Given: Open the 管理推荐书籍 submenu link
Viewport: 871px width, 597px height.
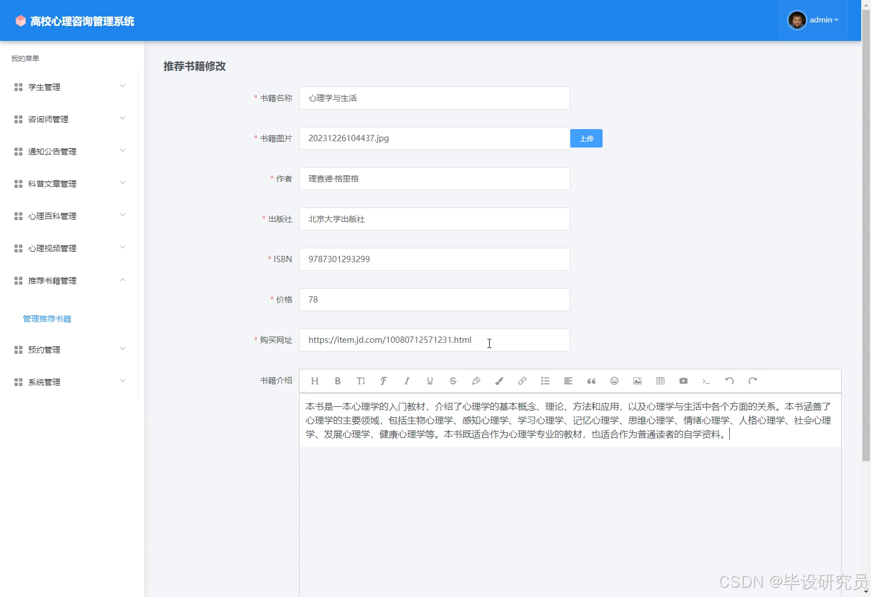Looking at the screenshot, I should (x=47, y=319).
